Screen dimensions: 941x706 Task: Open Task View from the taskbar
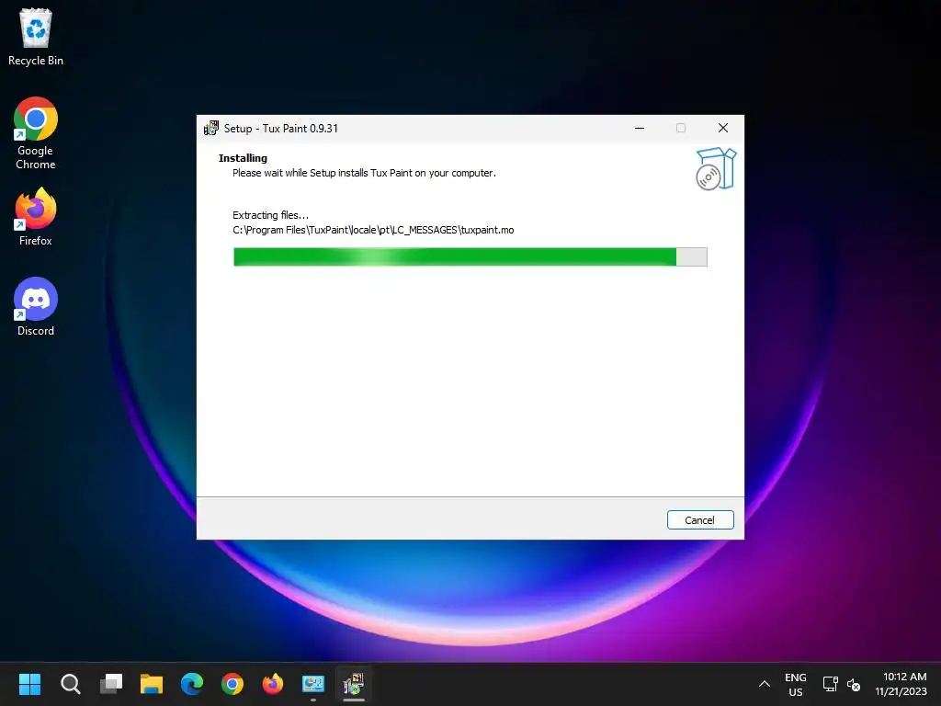pos(111,684)
